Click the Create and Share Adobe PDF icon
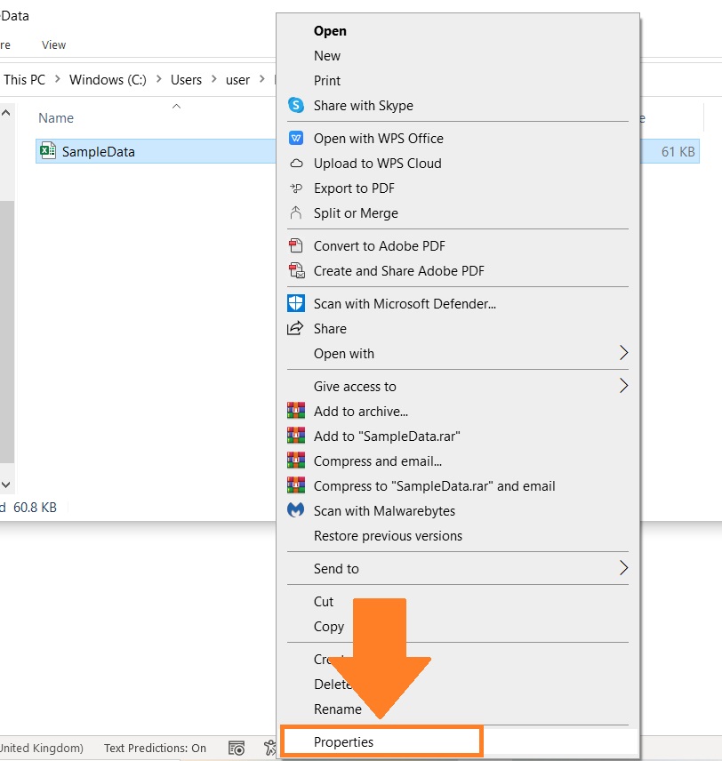This screenshot has width=722, height=761. tap(296, 270)
